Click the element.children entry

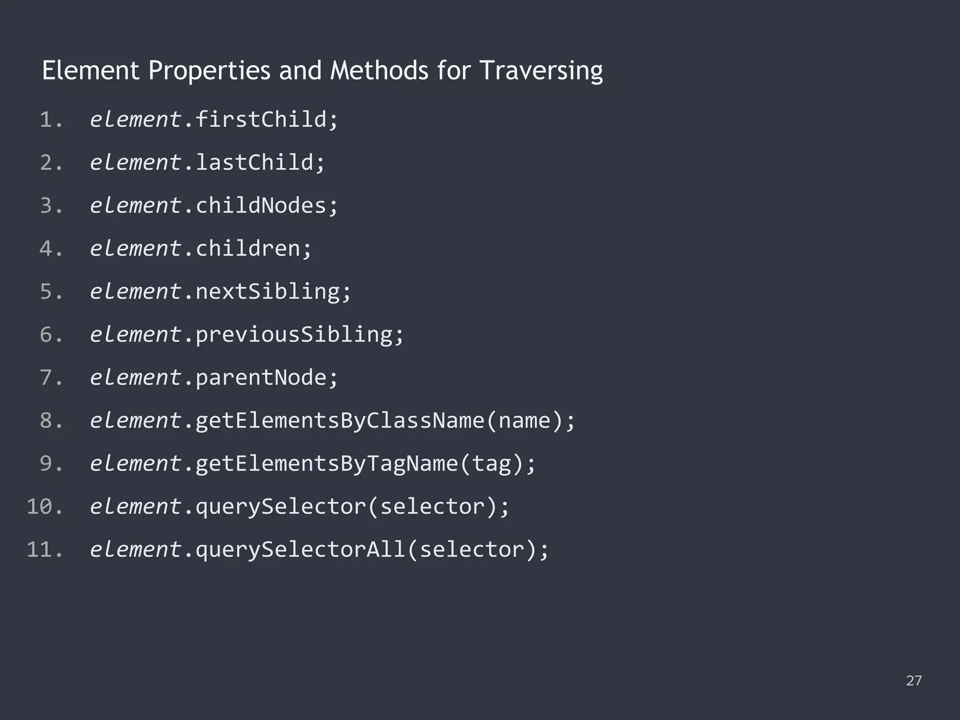click(x=201, y=248)
